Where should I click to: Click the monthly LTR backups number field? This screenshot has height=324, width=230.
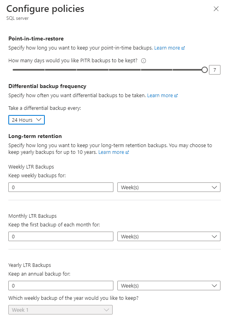click(61, 236)
